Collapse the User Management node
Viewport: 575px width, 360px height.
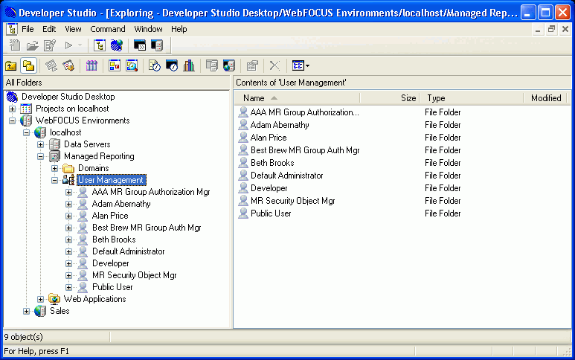tap(54, 180)
